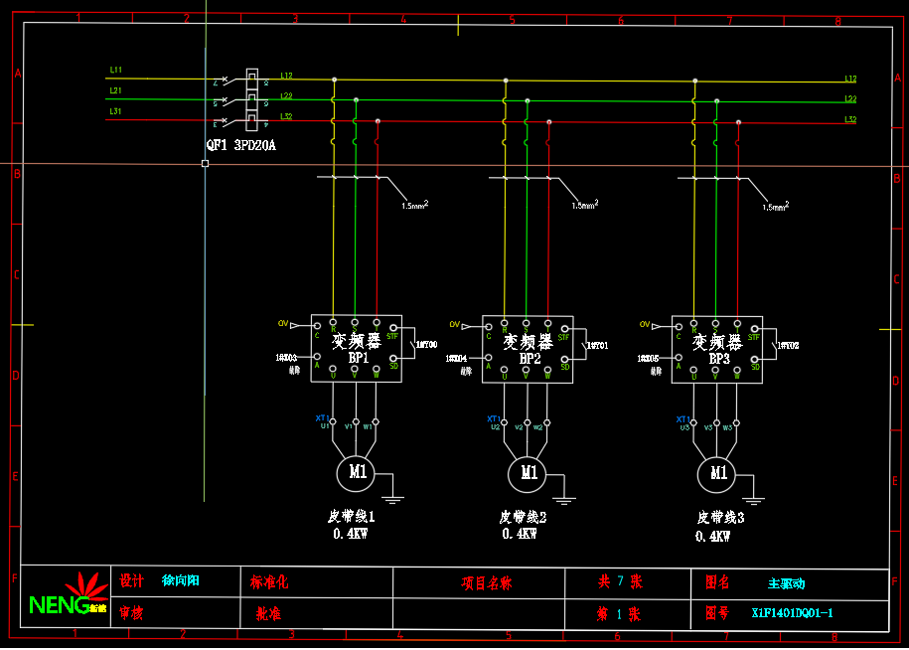This screenshot has width=909, height=650.
Task: Select the QF1 circuit breaker symbol
Action: tap(238, 99)
